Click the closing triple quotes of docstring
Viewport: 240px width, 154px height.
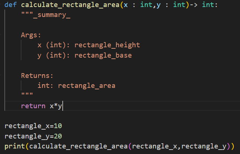tap(27, 94)
